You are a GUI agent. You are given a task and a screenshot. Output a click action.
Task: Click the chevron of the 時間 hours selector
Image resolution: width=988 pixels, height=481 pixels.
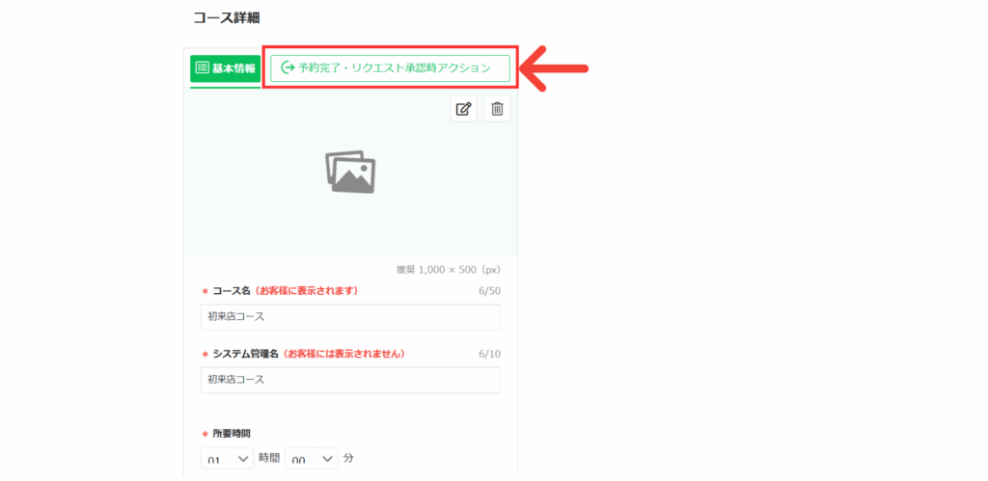(242, 459)
